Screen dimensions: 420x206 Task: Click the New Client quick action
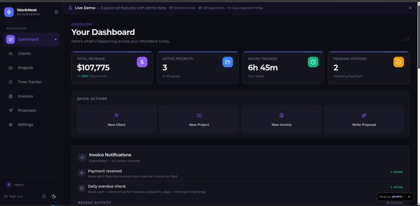117,118
